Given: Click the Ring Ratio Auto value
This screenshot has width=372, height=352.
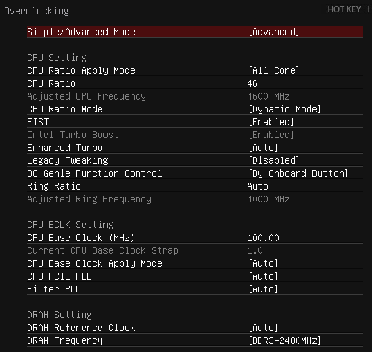Looking at the screenshot, I should [x=258, y=186].
